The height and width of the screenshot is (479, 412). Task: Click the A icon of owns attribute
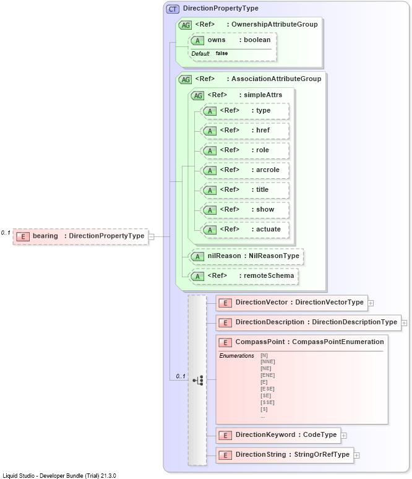[197, 41]
